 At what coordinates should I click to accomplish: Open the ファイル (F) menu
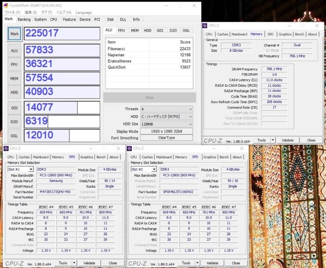[12, 13]
